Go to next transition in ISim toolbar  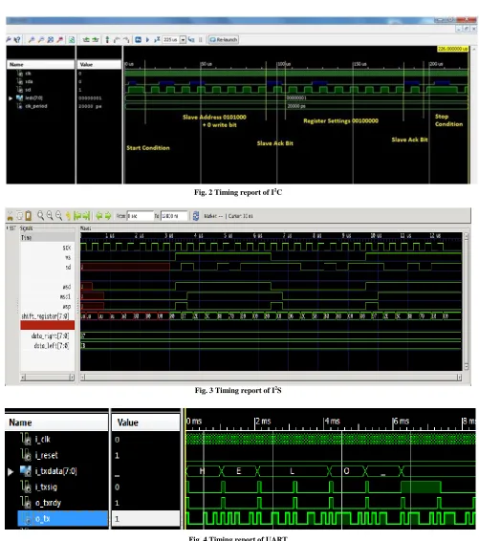96,40
